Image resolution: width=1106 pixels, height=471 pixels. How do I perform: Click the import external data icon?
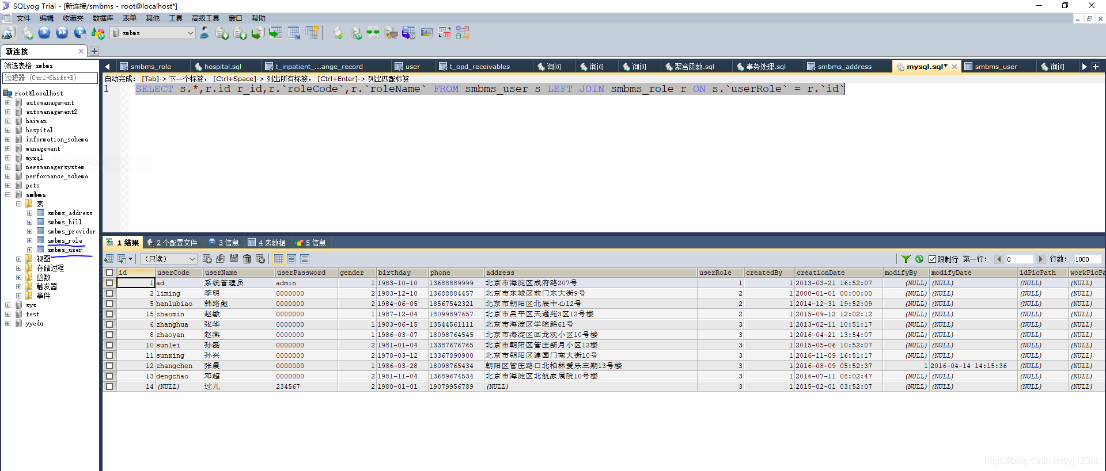click(222, 33)
